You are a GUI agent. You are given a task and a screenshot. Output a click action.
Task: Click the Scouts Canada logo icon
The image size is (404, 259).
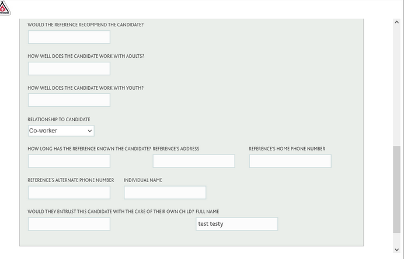[4, 8]
